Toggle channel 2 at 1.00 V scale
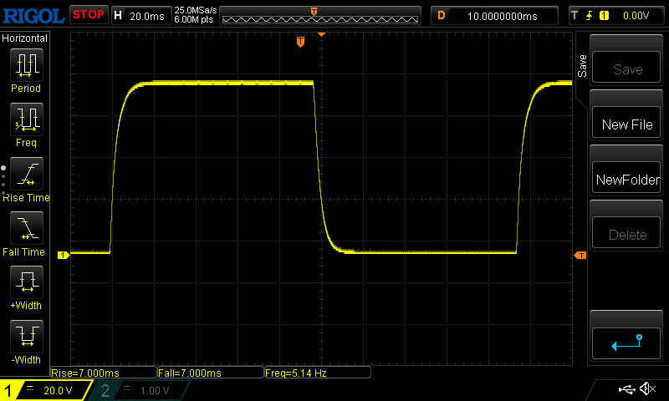 click(140, 390)
